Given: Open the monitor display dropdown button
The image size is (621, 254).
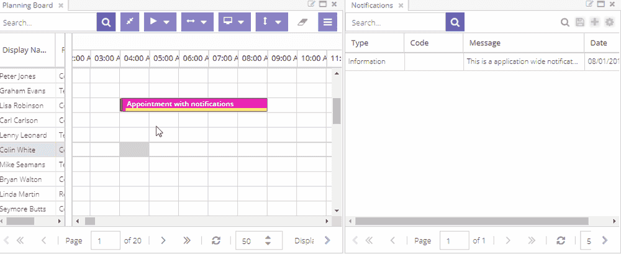Looking at the screenshot, I should coord(235,22).
